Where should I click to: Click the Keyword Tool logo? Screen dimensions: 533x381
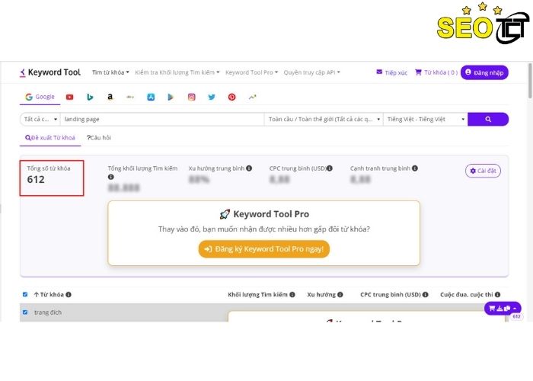pos(50,72)
